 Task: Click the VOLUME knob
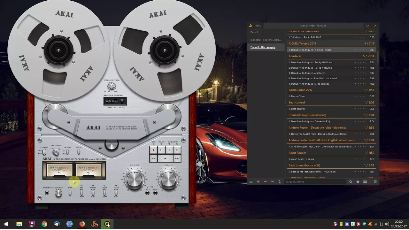168,179
